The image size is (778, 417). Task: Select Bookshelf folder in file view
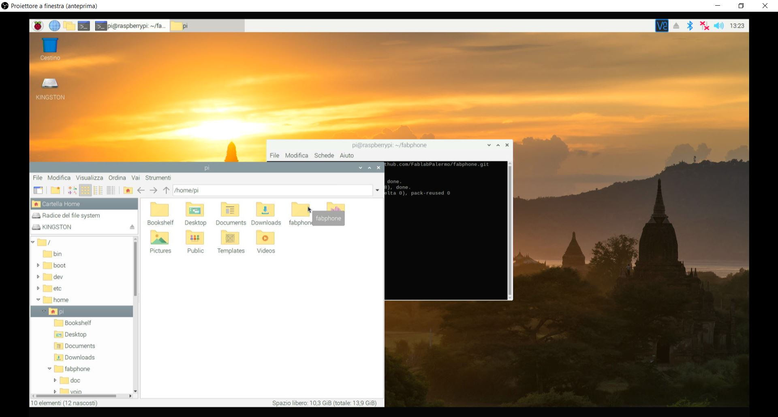(x=160, y=214)
